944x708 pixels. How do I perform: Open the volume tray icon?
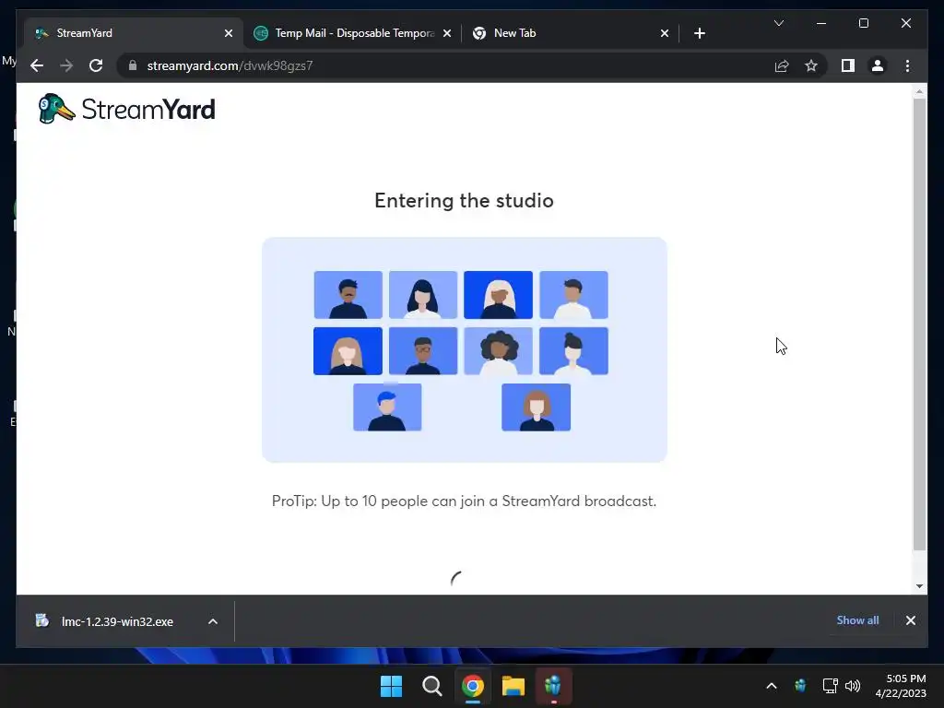[x=853, y=686]
